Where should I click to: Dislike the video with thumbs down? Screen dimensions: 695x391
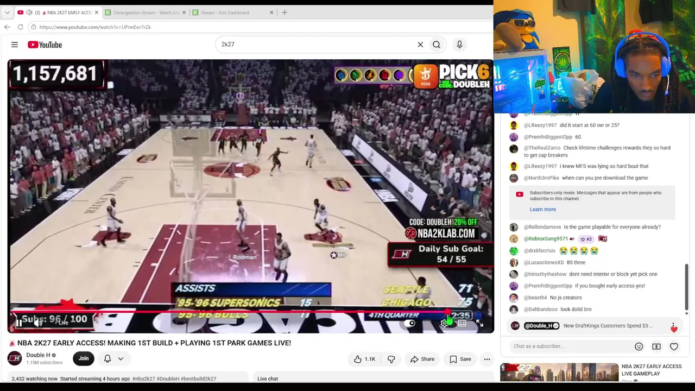tap(391, 359)
